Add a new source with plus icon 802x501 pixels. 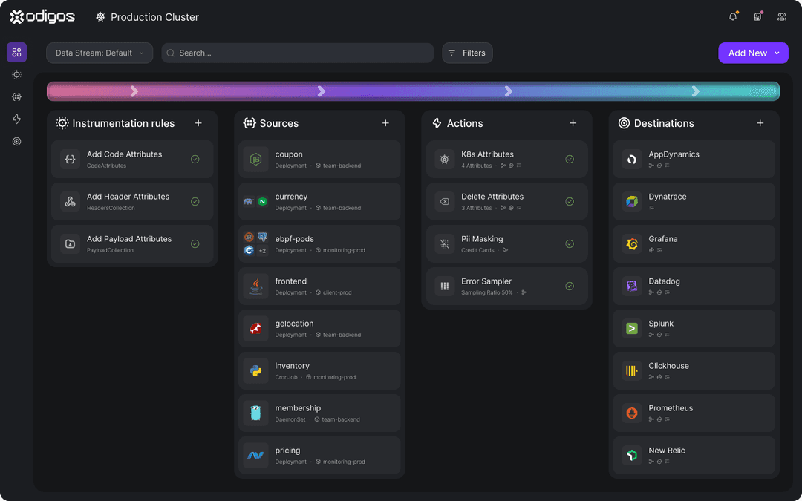385,123
